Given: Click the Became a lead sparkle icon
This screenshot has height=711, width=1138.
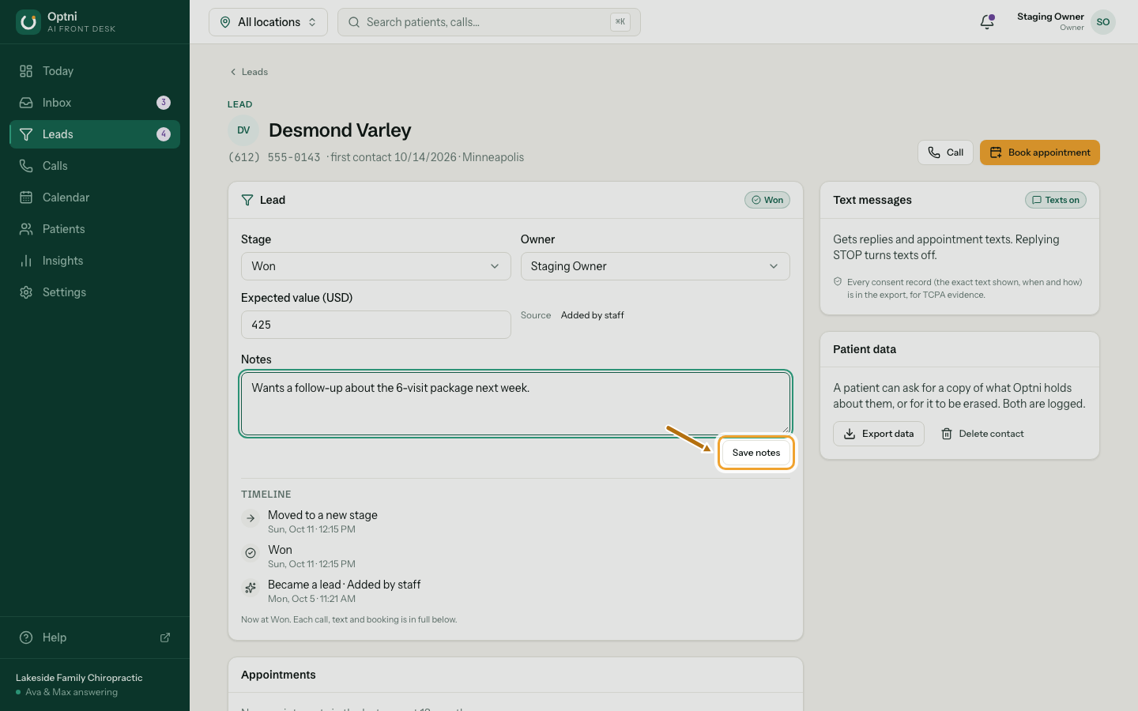Looking at the screenshot, I should (251, 588).
